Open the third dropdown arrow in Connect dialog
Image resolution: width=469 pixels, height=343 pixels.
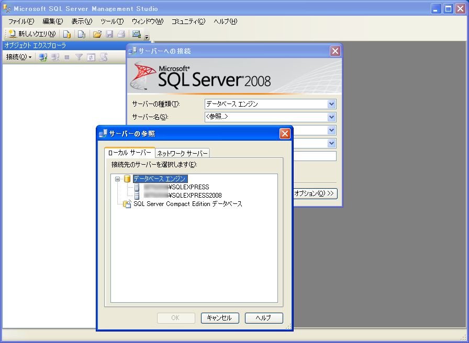(331, 130)
